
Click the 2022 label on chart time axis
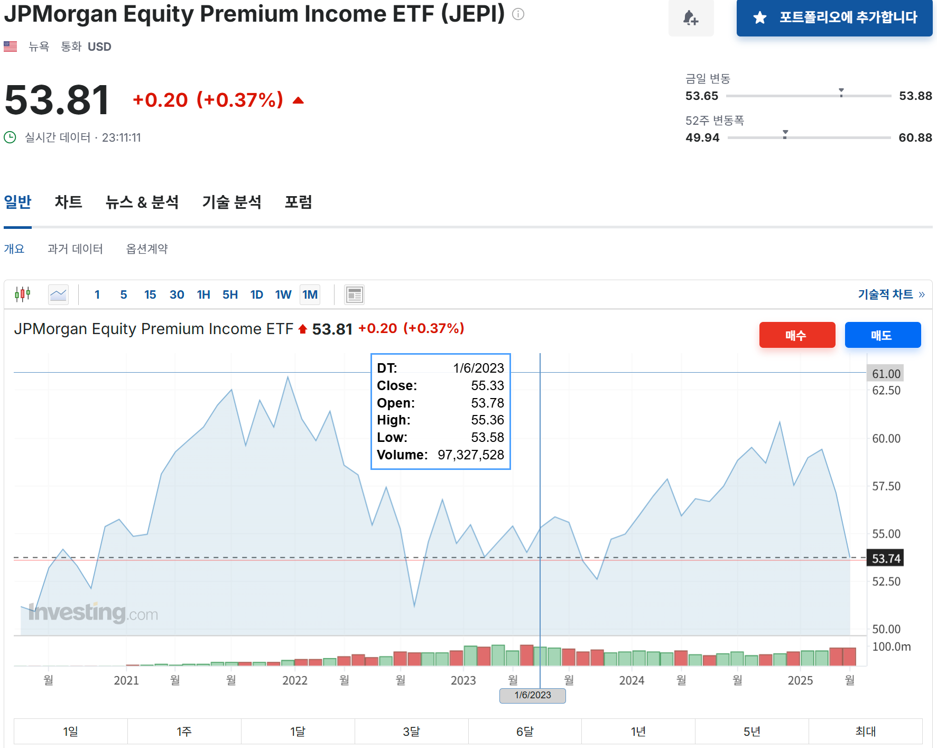tap(295, 680)
